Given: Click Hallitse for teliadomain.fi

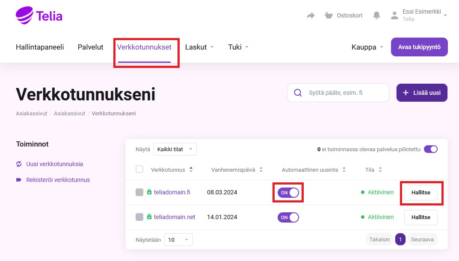Looking at the screenshot, I should [x=421, y=192].
